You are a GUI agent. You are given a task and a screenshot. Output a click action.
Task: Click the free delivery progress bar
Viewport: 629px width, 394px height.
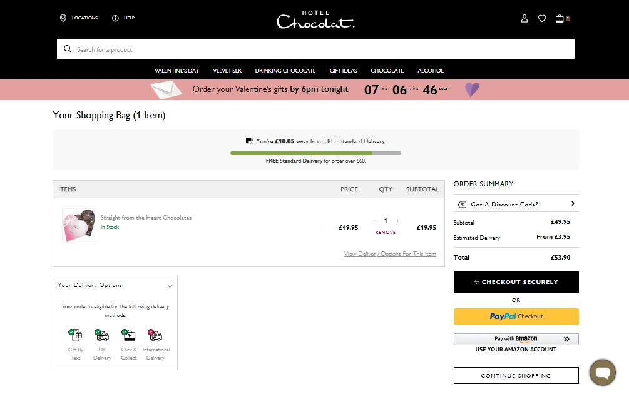[x=315, y=153]
